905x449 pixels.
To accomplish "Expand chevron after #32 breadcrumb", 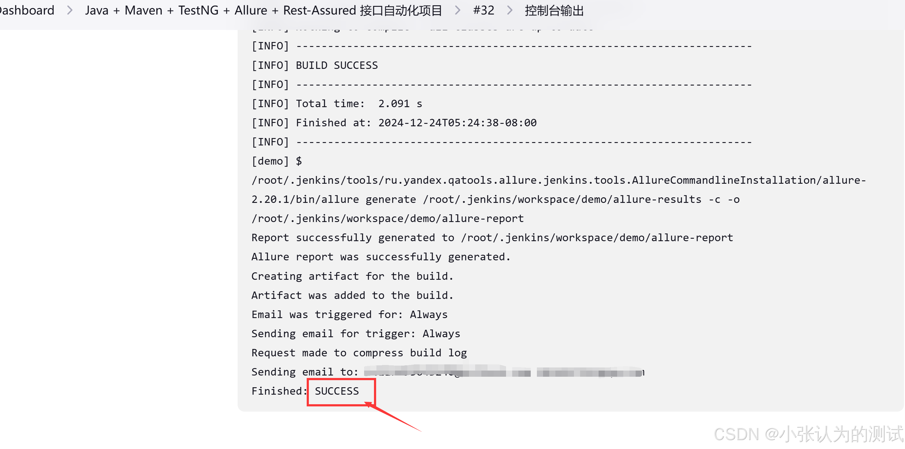I will (x=509, y=10).
